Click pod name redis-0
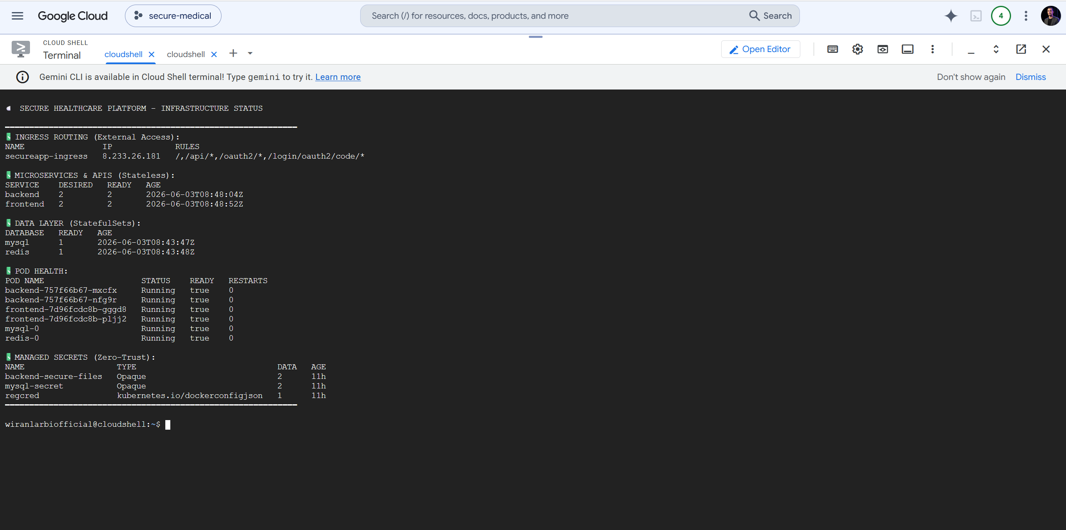Viewport: 1066px width, 530px height. 22,338
